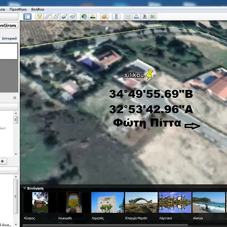Collapse the Ξενάγηση tour panel
227x227 pixels.
pyautogui.click(x=25, y=188)
